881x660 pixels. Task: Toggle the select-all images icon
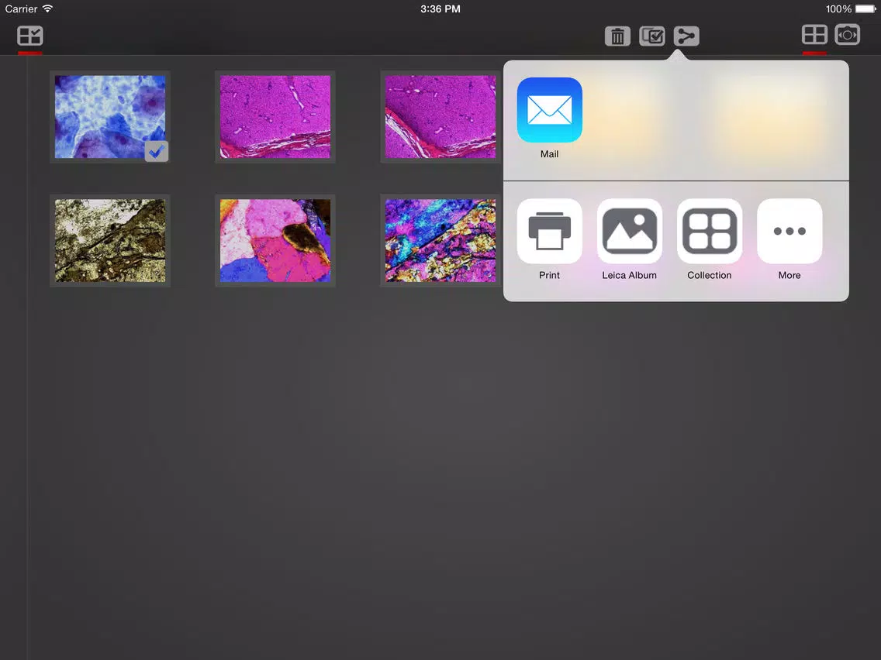click(x=651, y=36)
